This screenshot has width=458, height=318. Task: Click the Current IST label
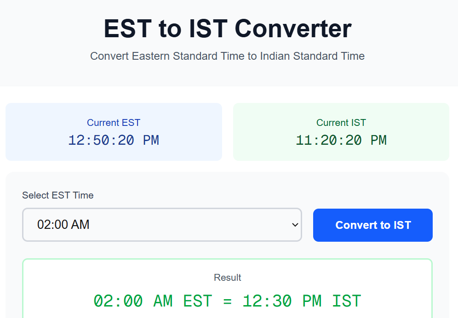click(x=341, y=123)
